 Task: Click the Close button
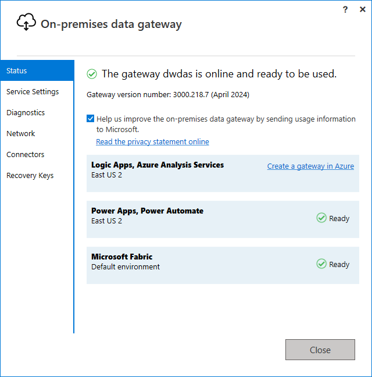(320, 350)
